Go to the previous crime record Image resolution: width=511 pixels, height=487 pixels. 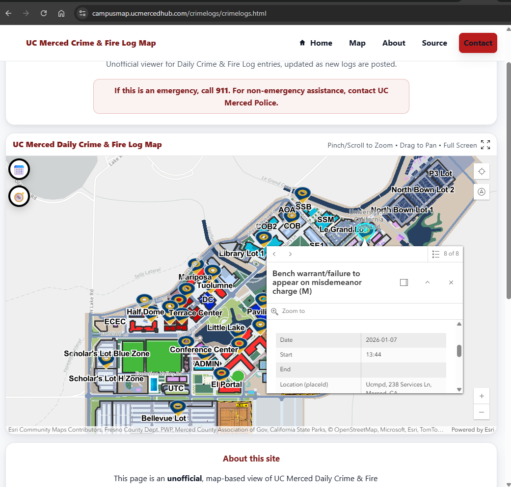pyautogui.click(x=274, y=254)
